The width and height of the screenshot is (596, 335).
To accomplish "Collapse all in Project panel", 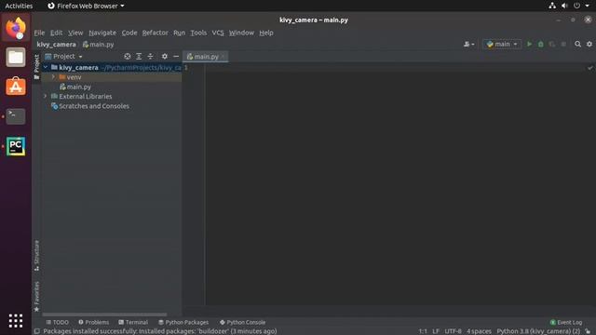I will coord(151,56).
